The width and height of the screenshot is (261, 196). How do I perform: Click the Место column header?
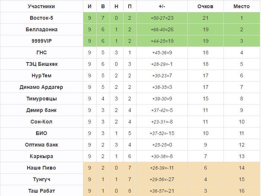point(241,6)
